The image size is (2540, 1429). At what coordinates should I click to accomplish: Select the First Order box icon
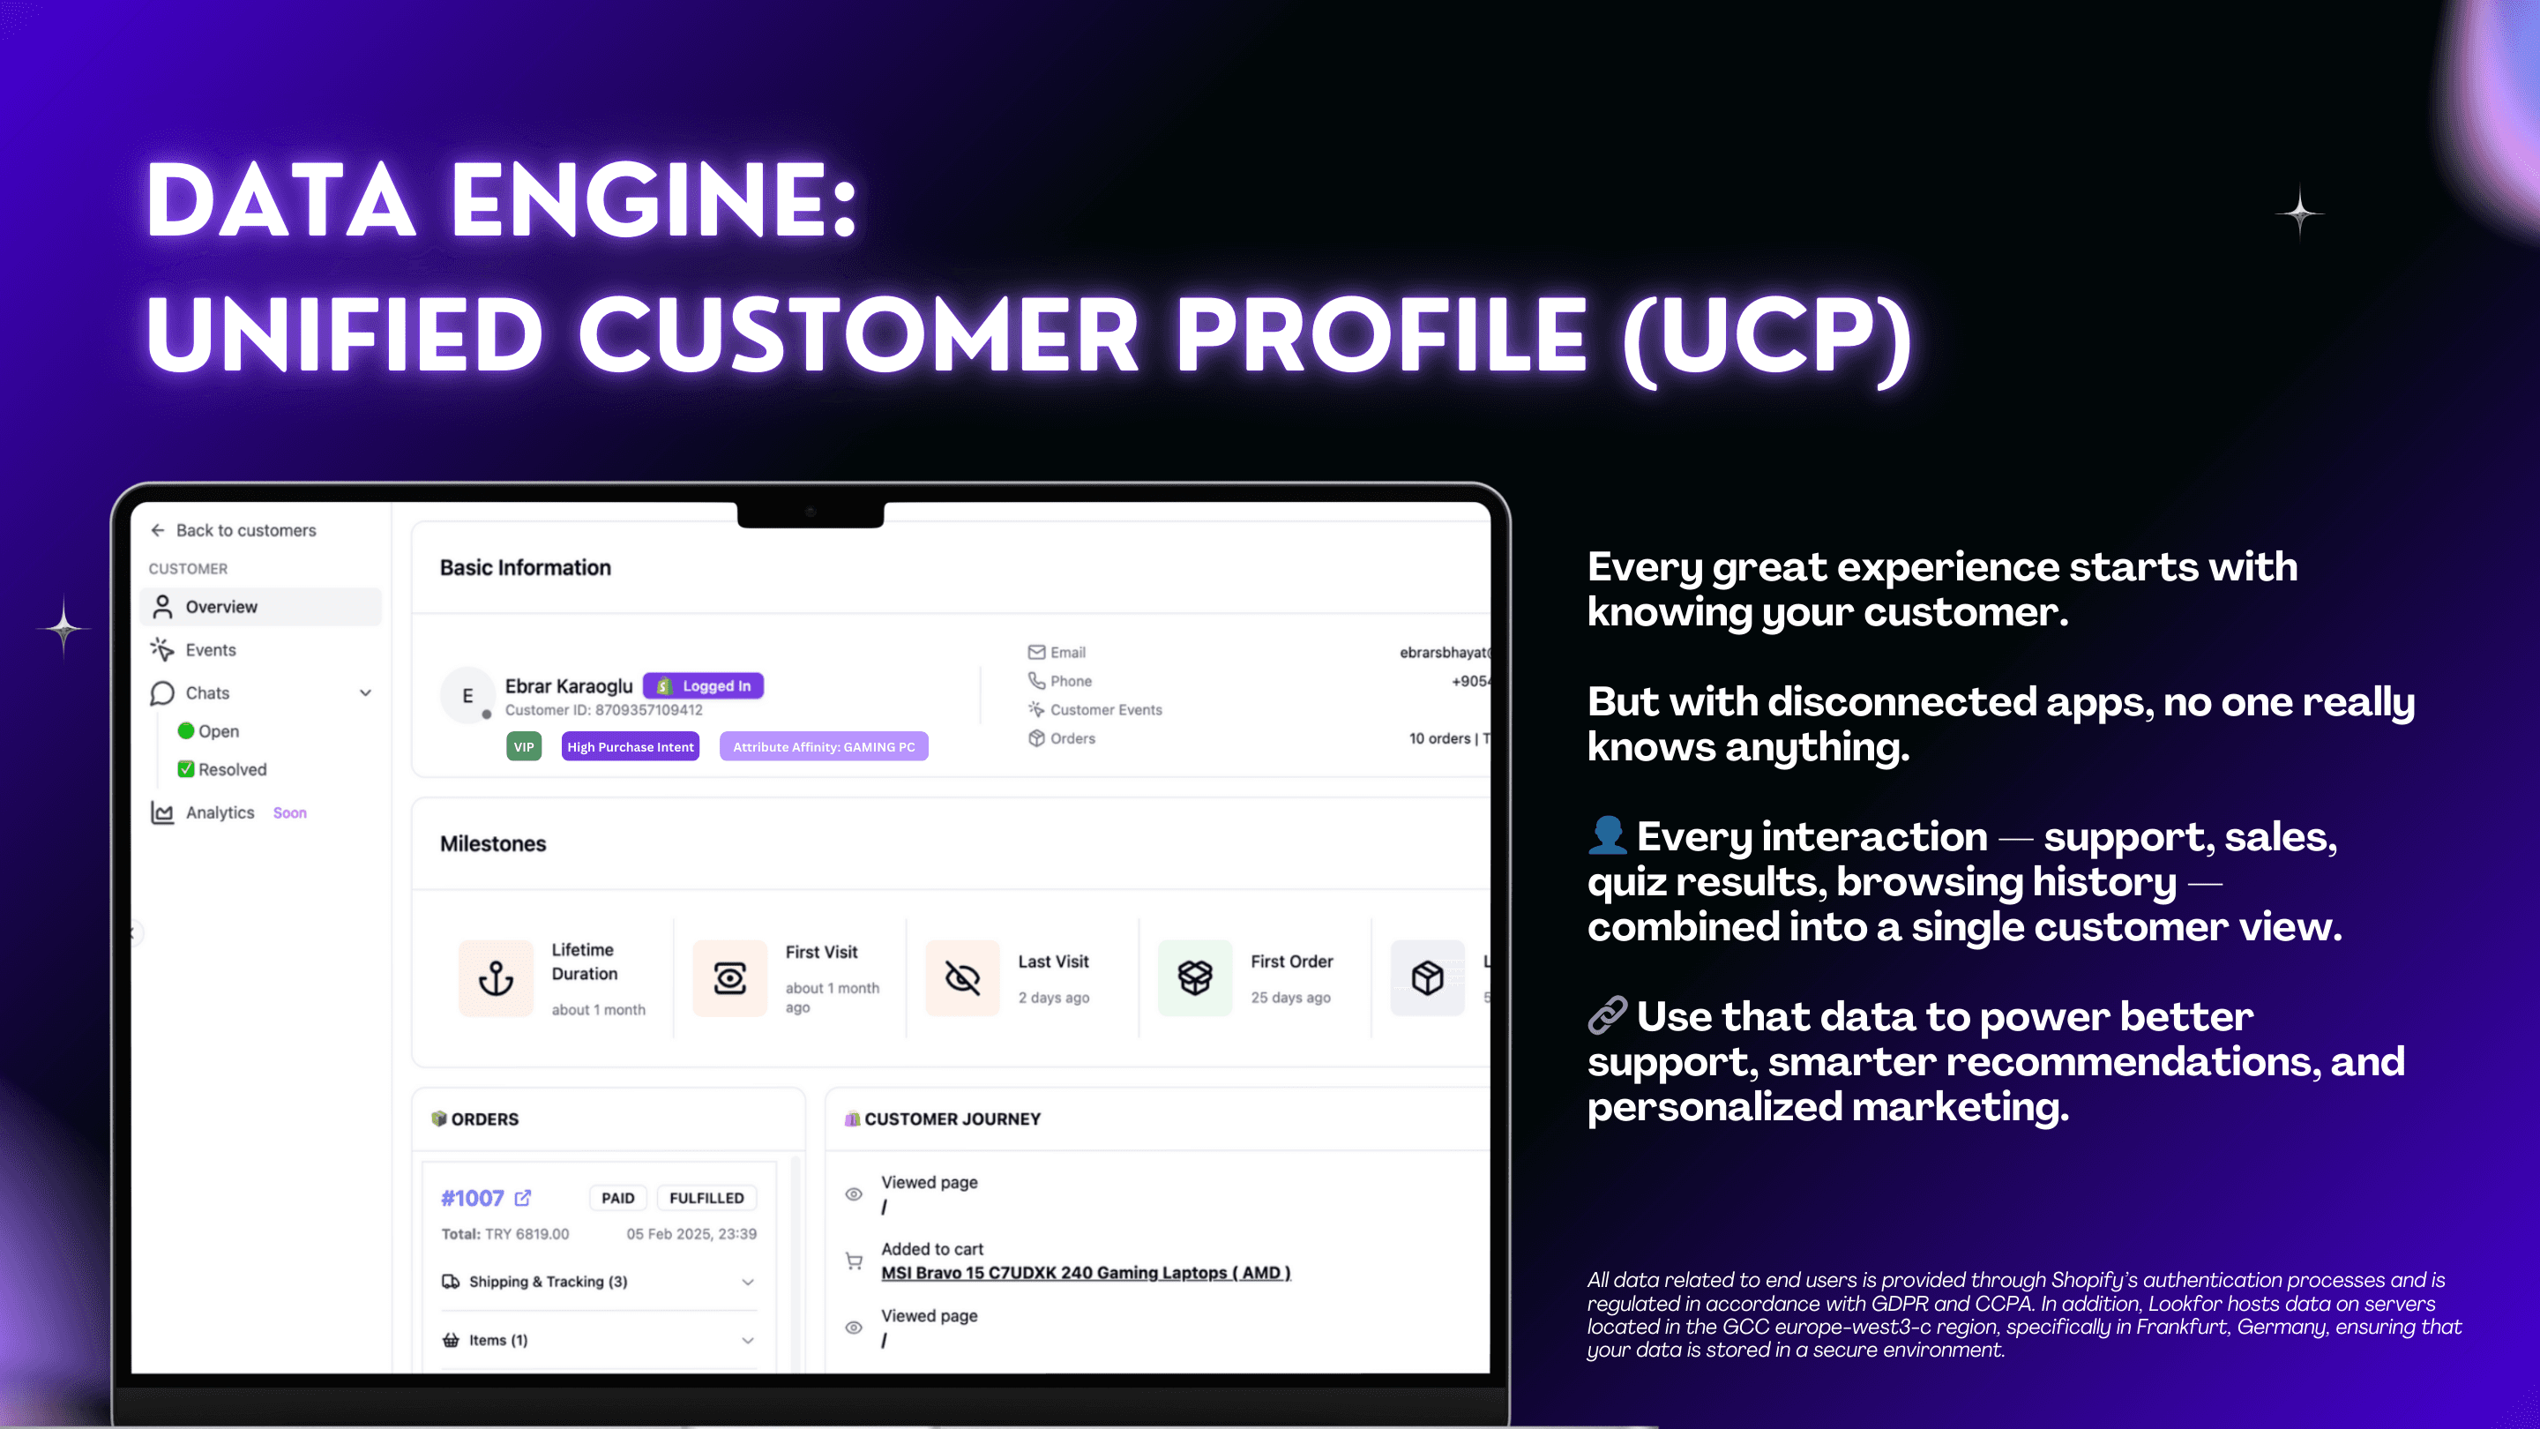pos(1195,977)
